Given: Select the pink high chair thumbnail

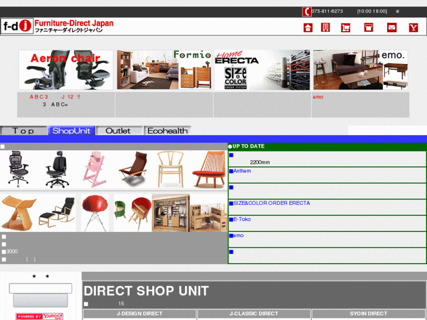Looking at the screenshot, I should (94, 169).
